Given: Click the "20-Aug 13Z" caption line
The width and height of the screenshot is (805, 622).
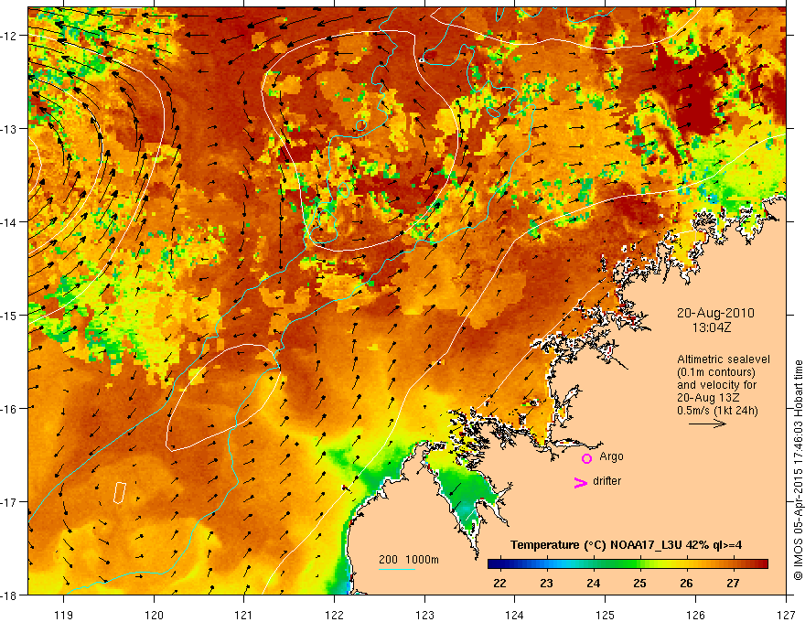Looking at the screenshot, I should [708, 398].
